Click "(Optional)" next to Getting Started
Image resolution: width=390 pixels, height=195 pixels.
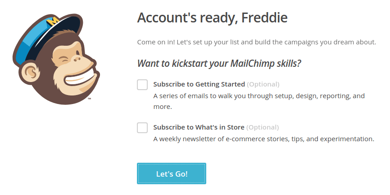(x=263, y=84)
